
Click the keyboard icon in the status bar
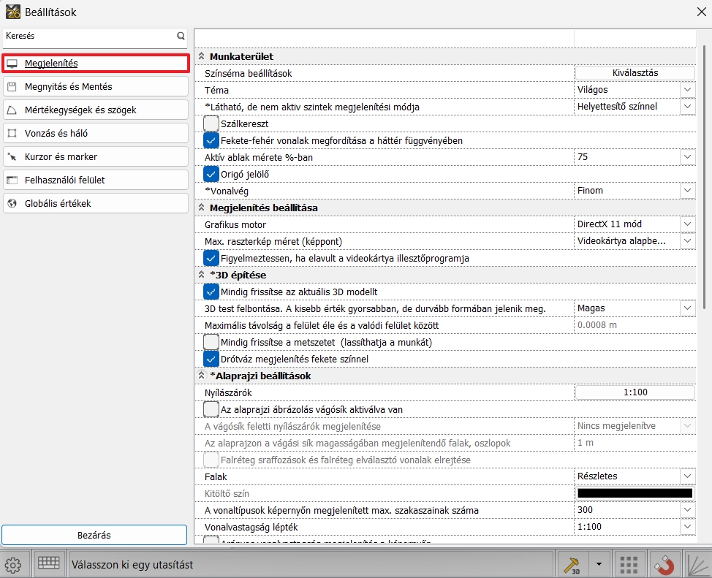(x=49, y=564)
